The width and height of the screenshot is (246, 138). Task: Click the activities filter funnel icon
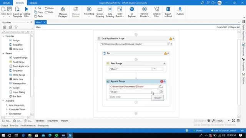pyautogui.click(x=16, y=27)
